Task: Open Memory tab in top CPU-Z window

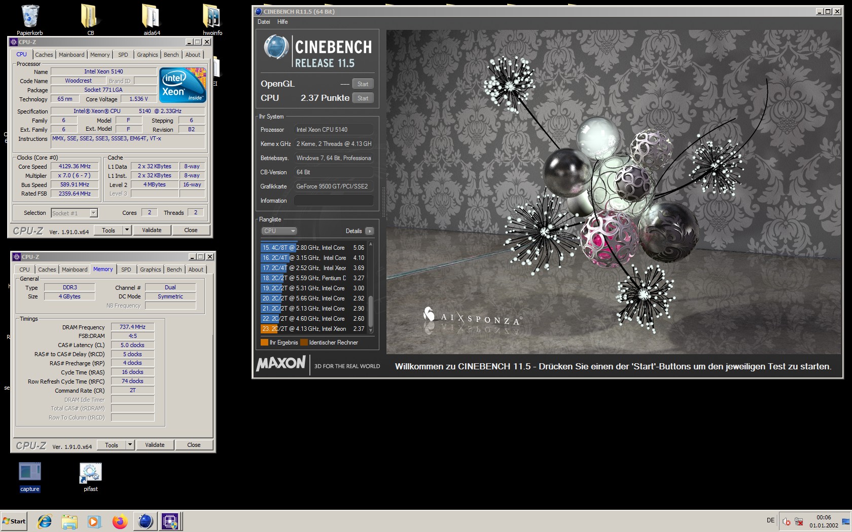Action: [x=100, y=55]
